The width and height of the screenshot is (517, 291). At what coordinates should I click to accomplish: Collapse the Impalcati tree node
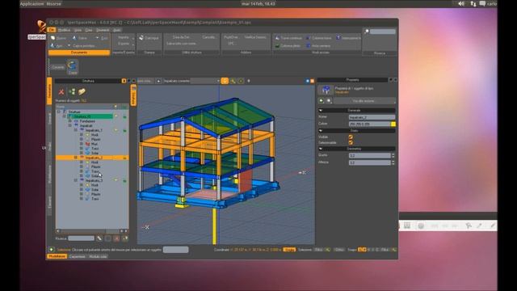click(70, 126)
